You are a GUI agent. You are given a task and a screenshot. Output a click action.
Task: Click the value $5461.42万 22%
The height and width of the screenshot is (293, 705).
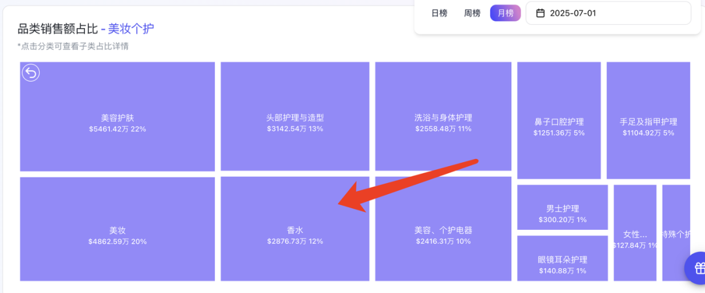point(117,129)
